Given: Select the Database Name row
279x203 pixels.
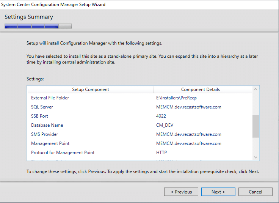Looking at the screenshot, I should pos(47,125).
